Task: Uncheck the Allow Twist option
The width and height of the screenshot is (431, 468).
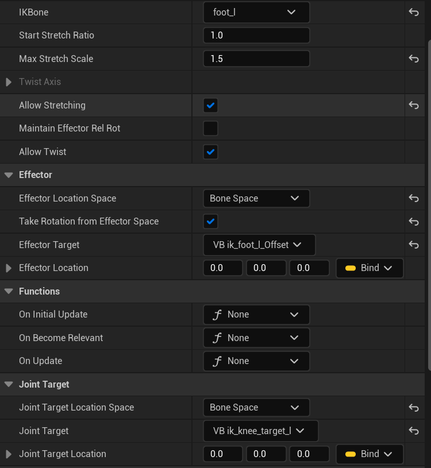Action: point(210,152)
